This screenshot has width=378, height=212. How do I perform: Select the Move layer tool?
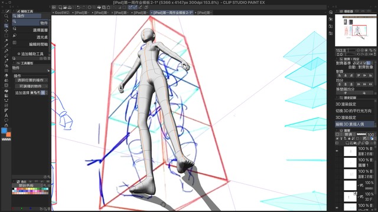click(6, 31)
